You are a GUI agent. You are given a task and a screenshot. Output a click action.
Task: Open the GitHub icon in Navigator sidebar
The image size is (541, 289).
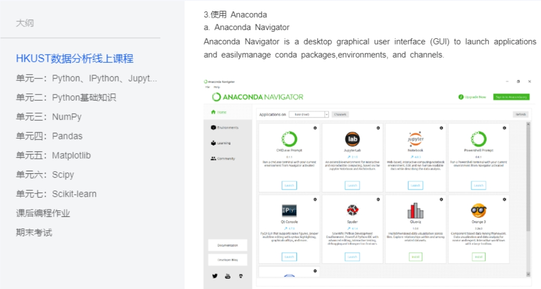[241, 276]
